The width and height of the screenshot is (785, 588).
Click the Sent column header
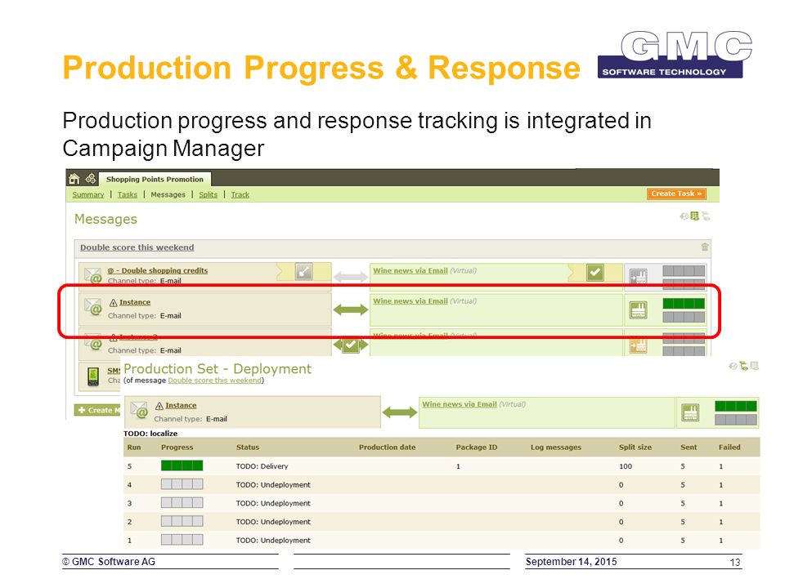tap(689, 448)
